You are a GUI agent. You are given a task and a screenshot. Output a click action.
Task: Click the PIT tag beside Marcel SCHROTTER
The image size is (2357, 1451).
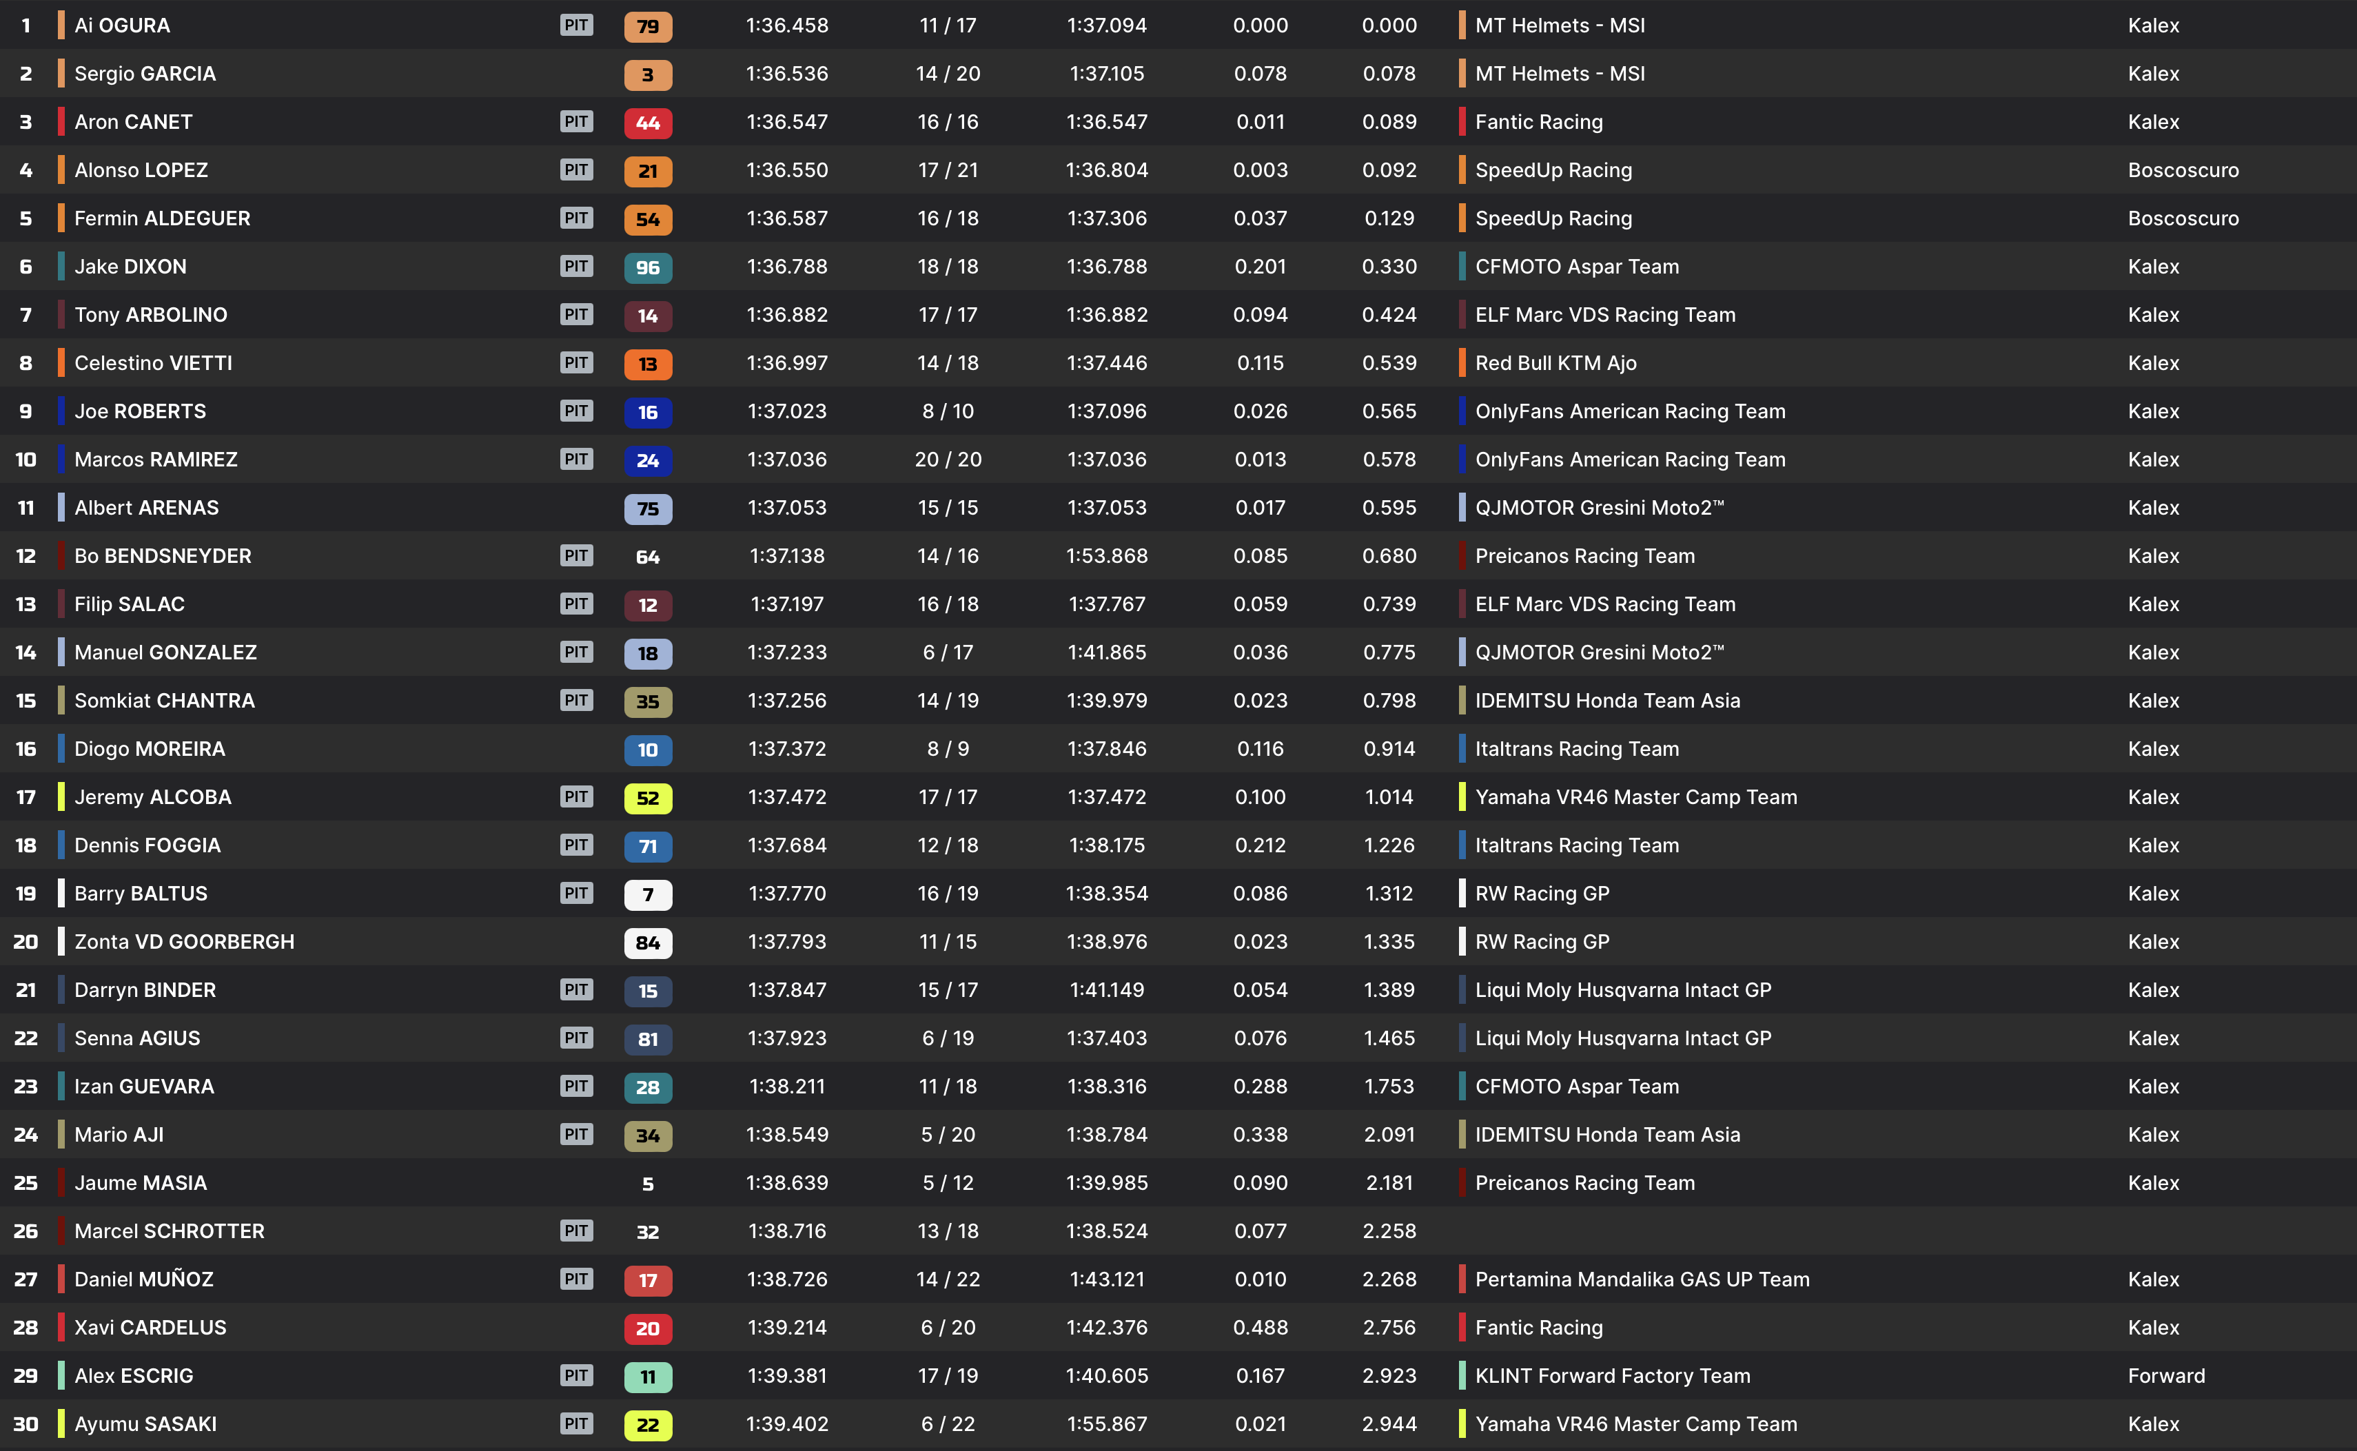[576, 1231]
